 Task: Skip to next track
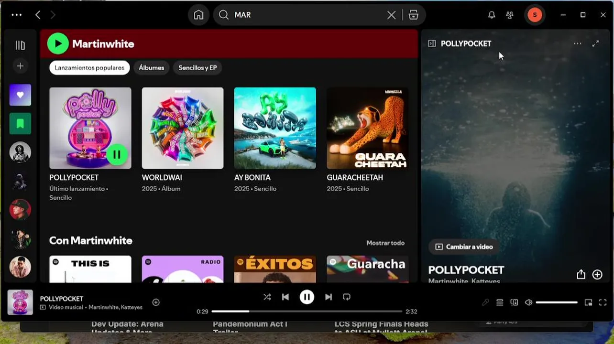[x=329, y=297]
